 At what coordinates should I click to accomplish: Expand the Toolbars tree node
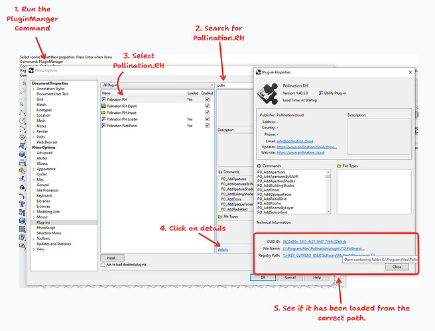coord(34,238)
